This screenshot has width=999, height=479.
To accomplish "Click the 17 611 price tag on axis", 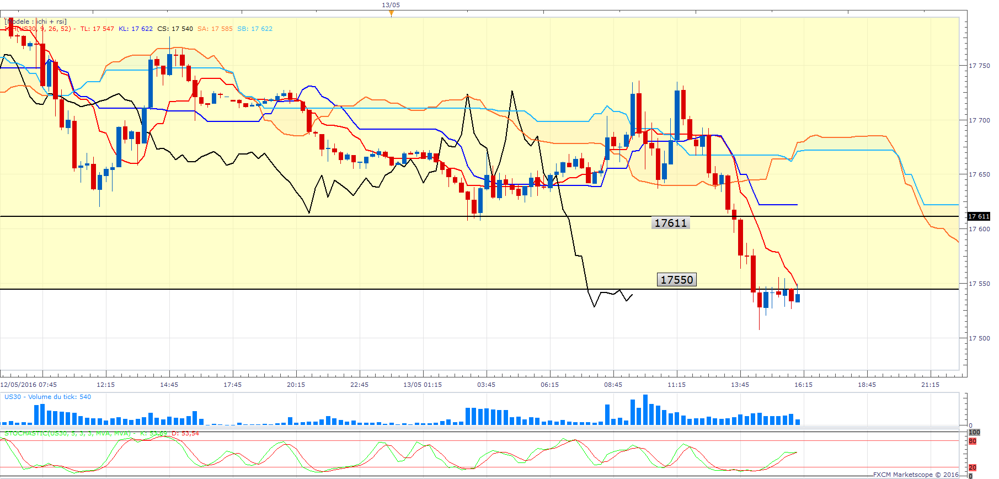I will point(979,216).
